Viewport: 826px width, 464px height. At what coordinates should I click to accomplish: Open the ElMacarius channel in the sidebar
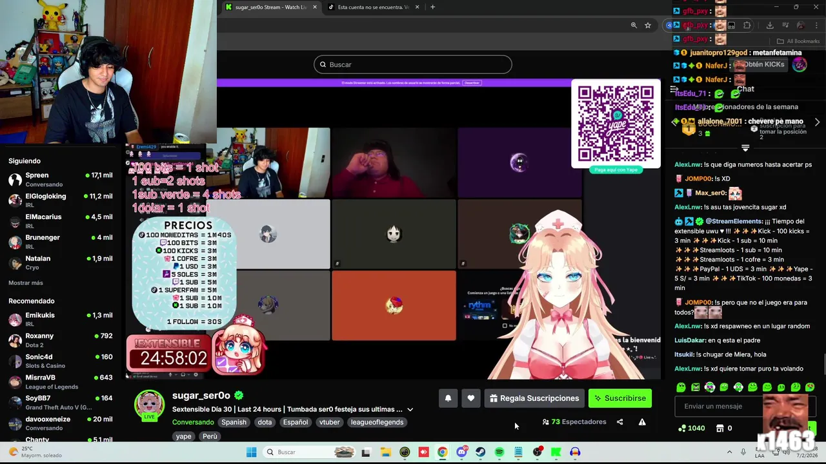click(x=60, y=221)
